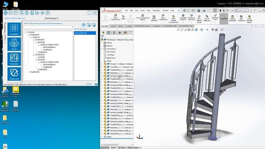
Task: Select HANDRAILA in the configurator tree
Action: tap(48, 50)
